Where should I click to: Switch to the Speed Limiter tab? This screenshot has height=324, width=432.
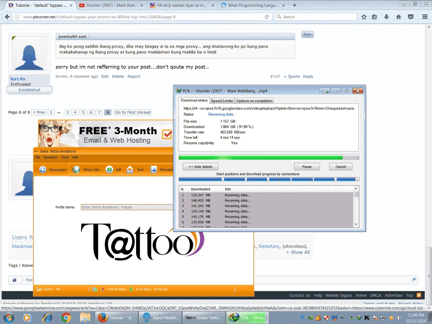click(x=222, y=101)
